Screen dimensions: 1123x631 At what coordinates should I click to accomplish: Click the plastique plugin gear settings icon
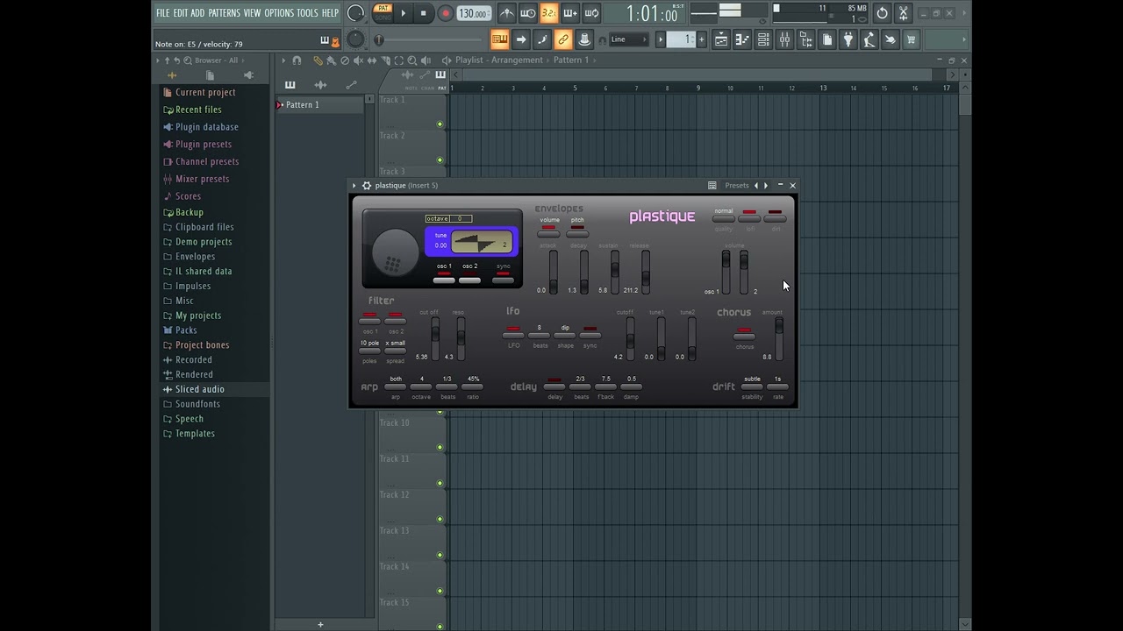click(x=367, y=186)
